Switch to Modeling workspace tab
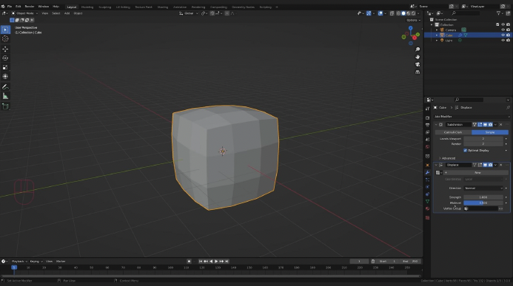Screen dimensions: 513x286 87,7
